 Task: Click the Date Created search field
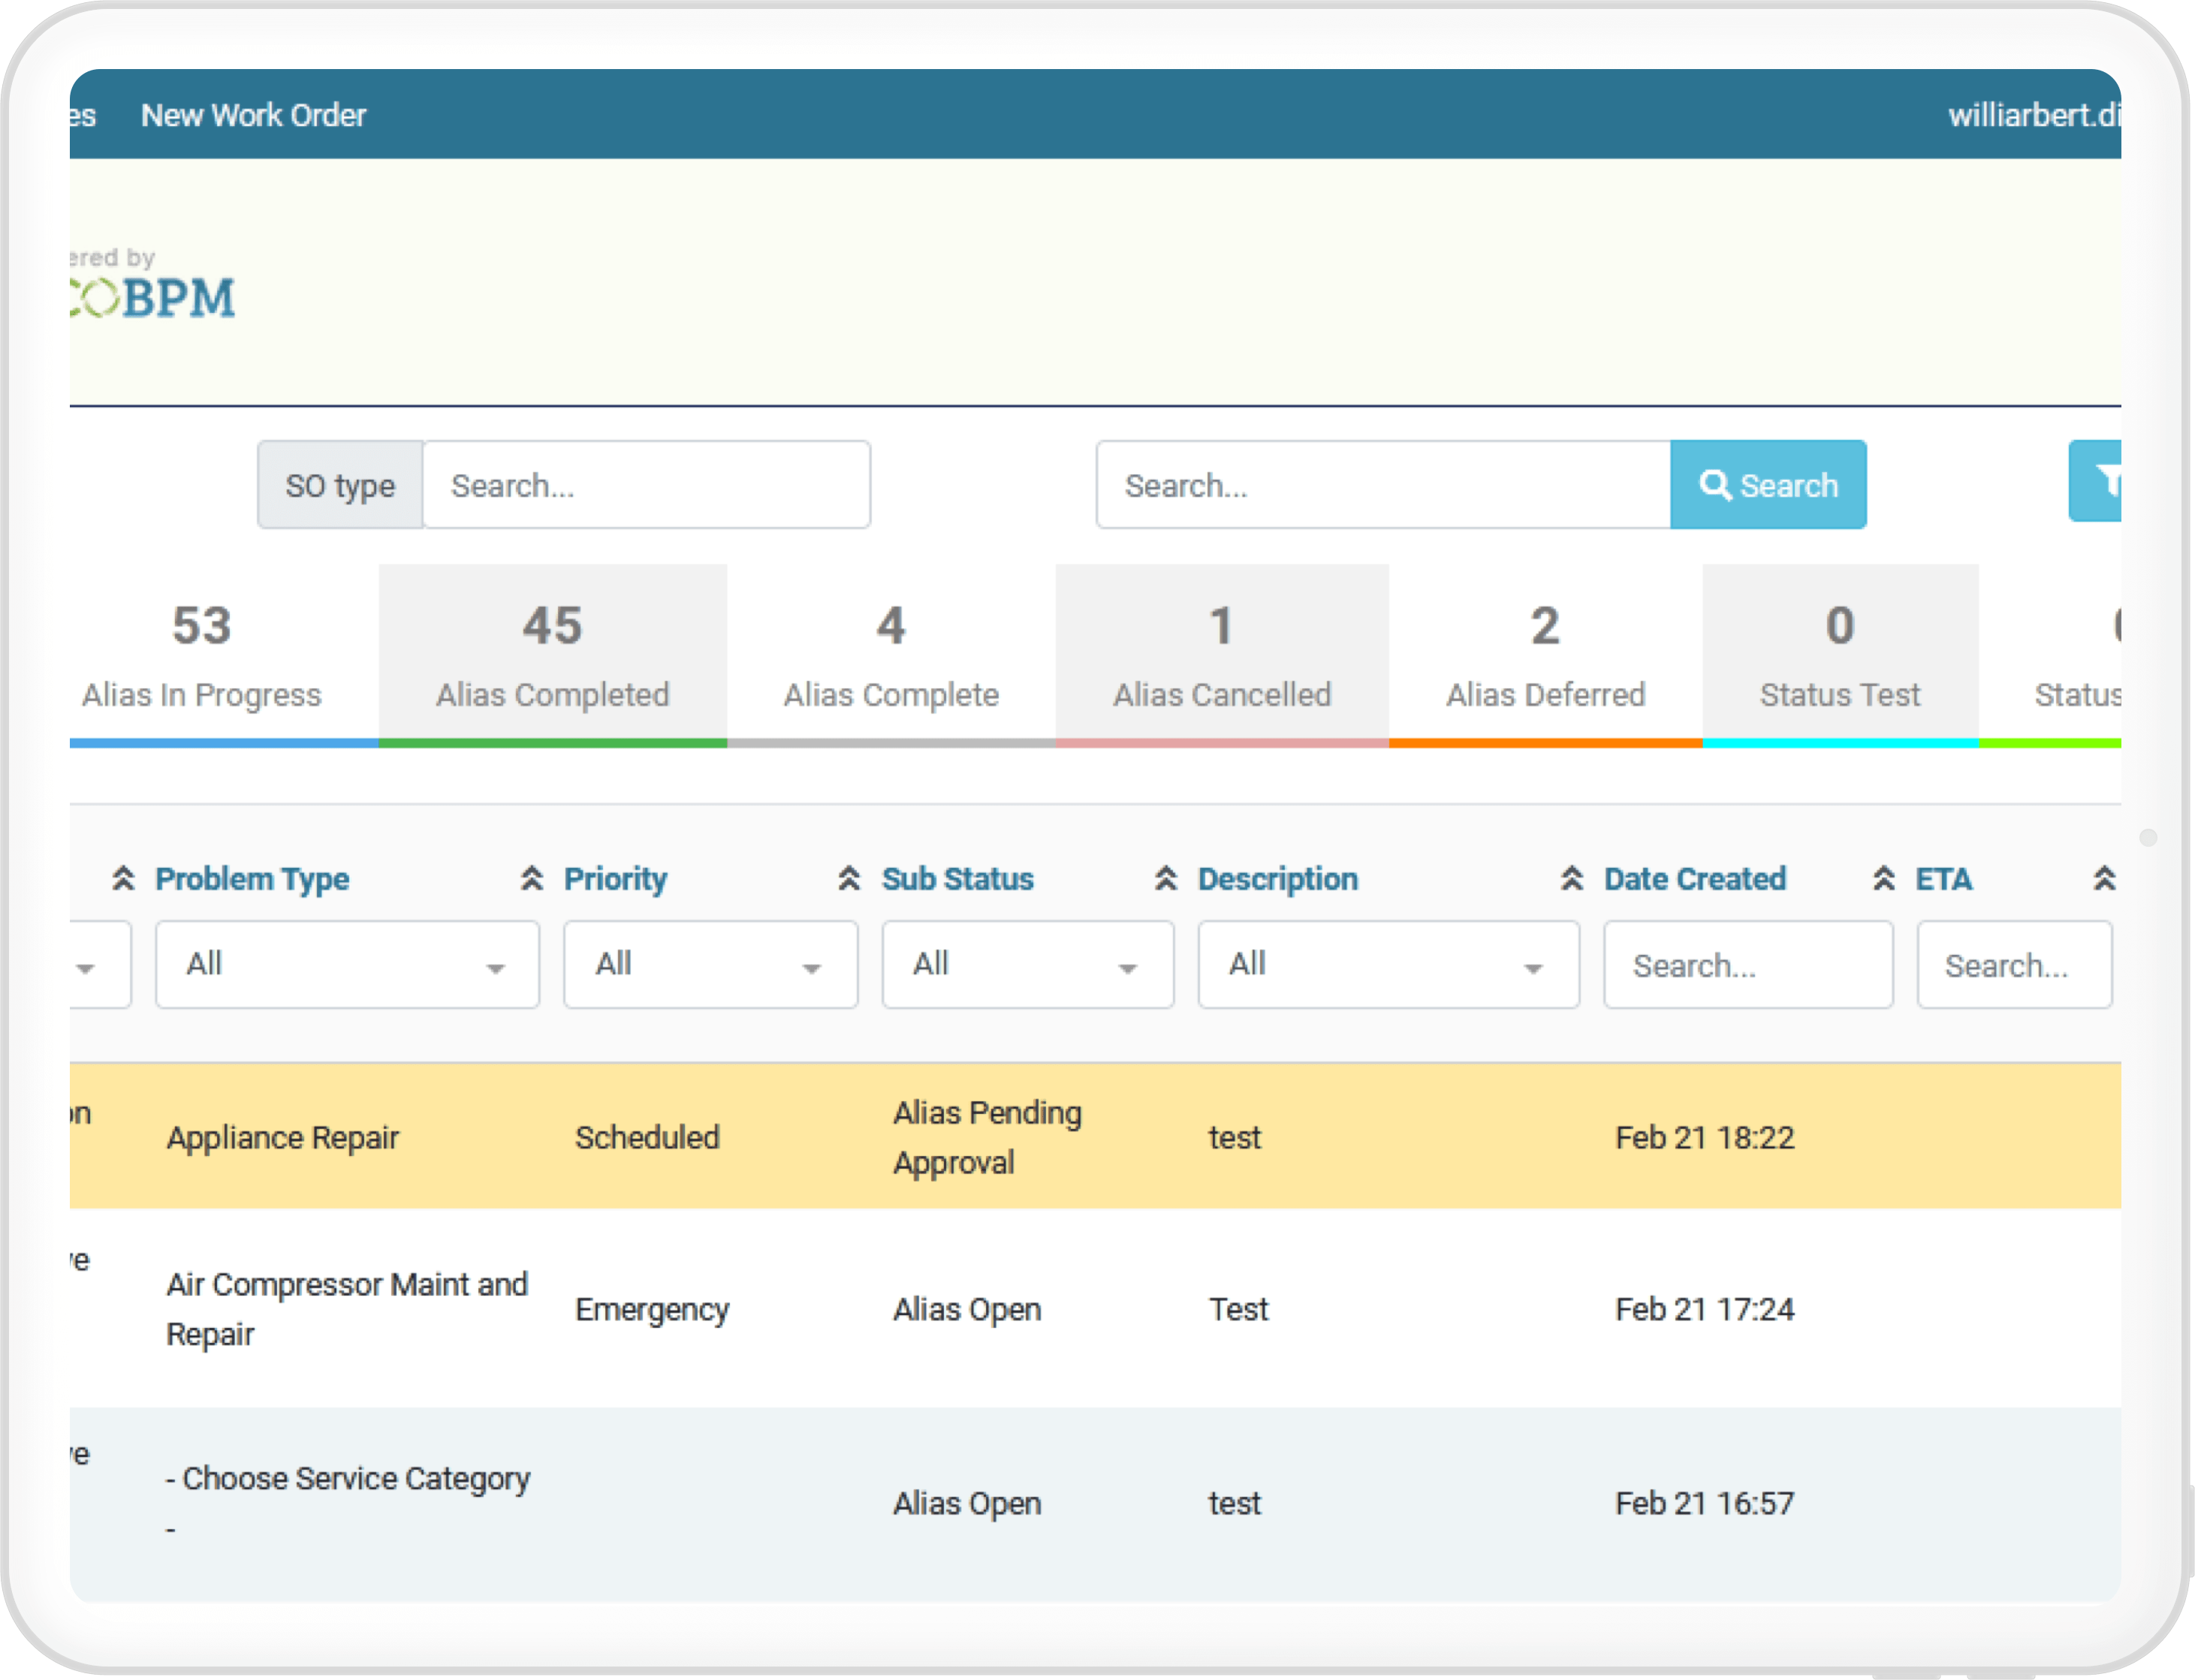point(1747,964)
